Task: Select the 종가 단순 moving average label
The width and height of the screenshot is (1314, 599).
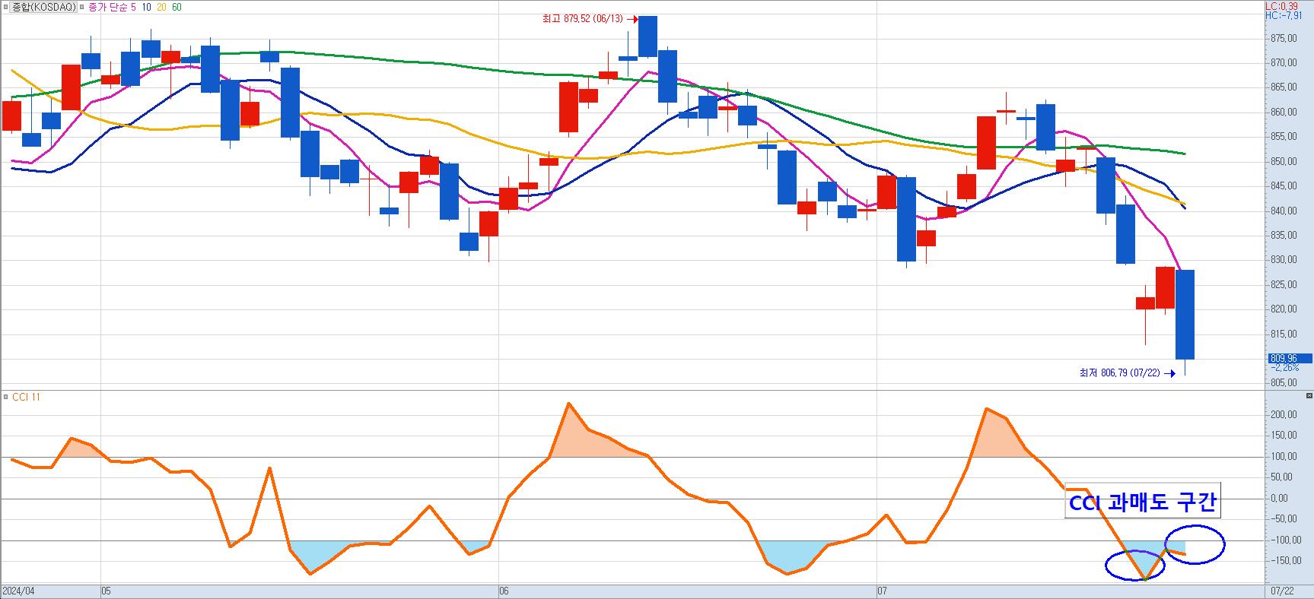Action: [x=109, y=7]
